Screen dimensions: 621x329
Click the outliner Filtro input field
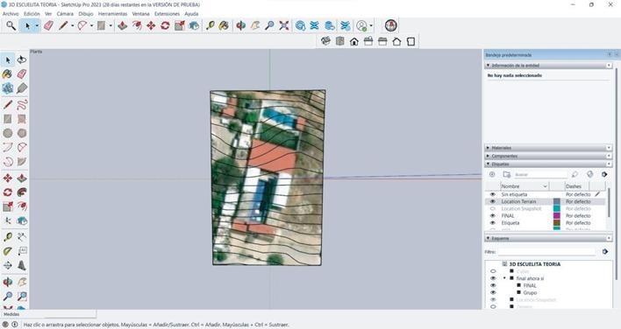[547, 252]
